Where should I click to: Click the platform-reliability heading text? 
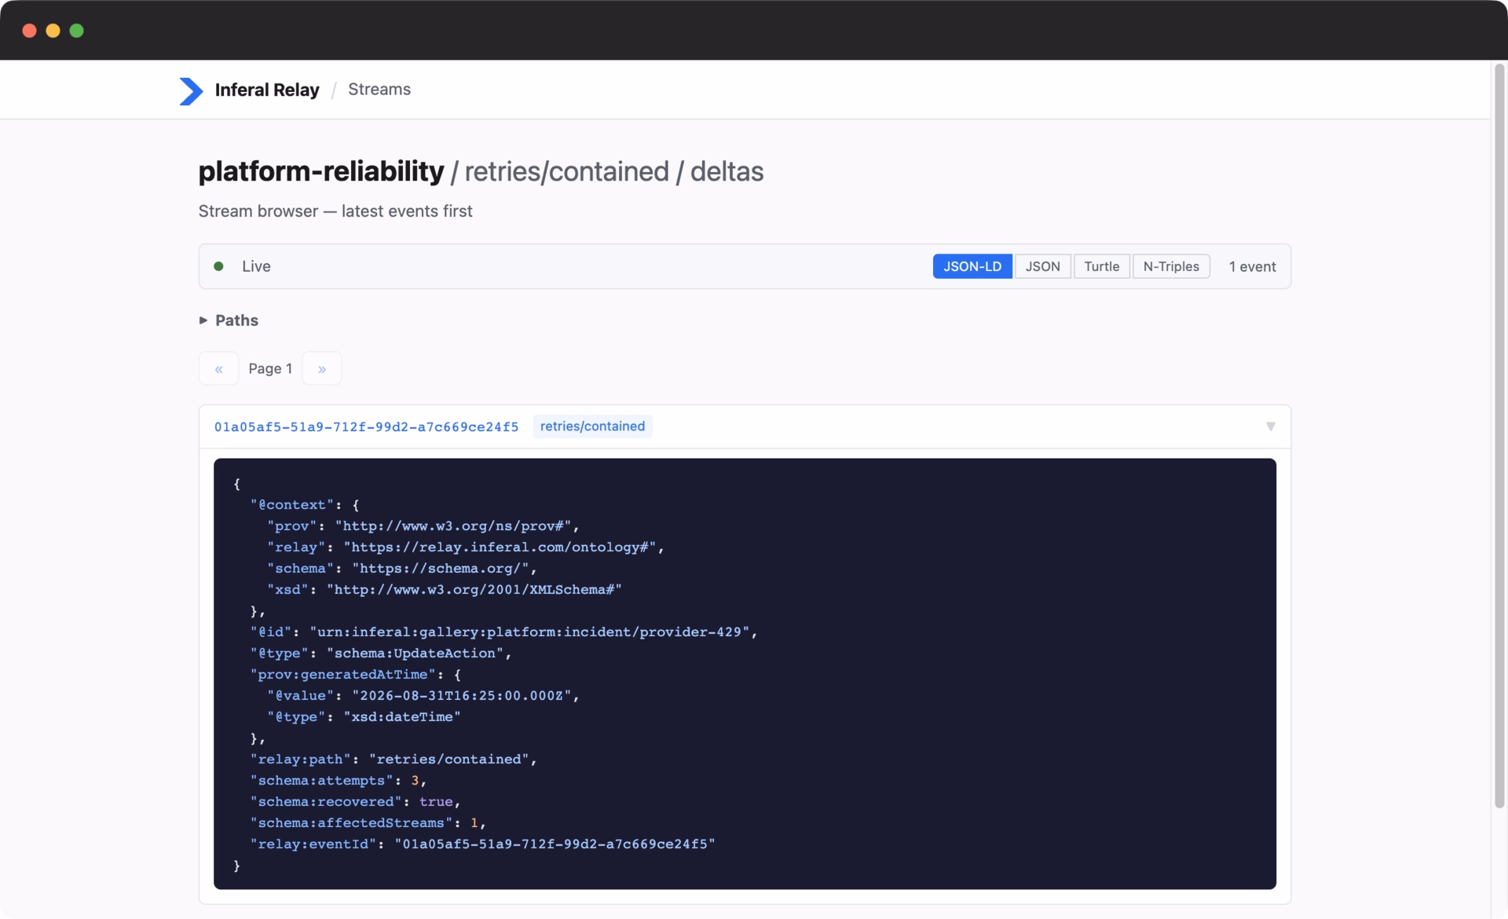pos(321,171)
